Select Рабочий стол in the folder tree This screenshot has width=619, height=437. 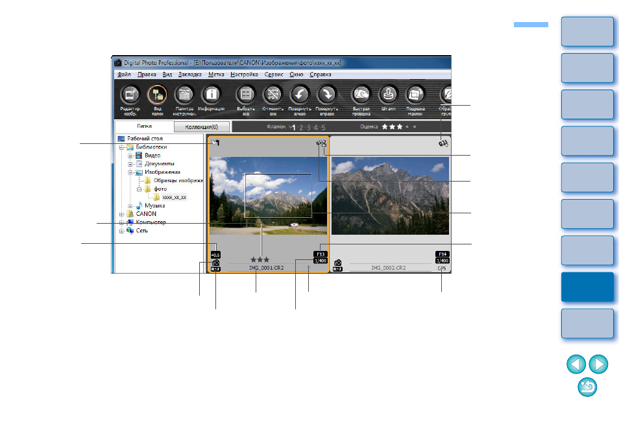point(145,139)
